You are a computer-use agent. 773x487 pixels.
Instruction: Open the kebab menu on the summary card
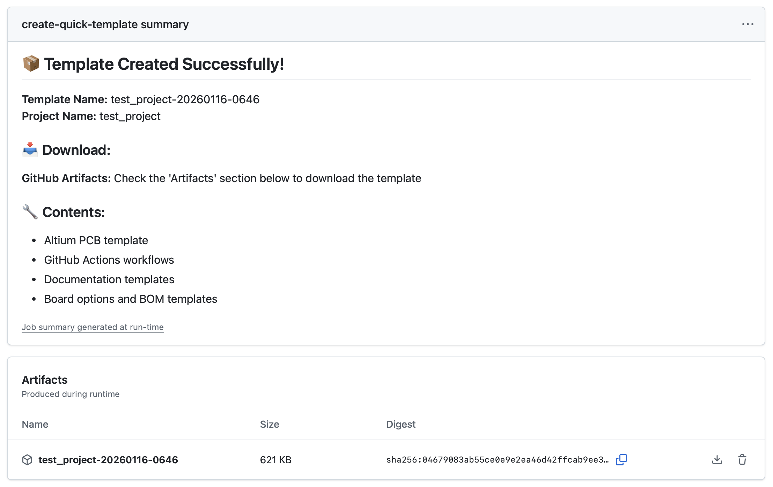(748, 24)
